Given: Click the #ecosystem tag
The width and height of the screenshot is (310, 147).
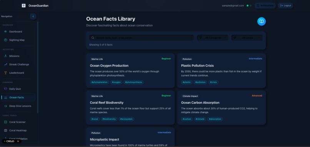Looking at the screenshot, I should [126, 119].
